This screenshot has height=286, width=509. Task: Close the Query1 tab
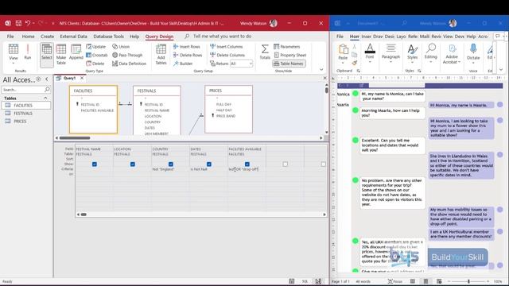(82, 78)
